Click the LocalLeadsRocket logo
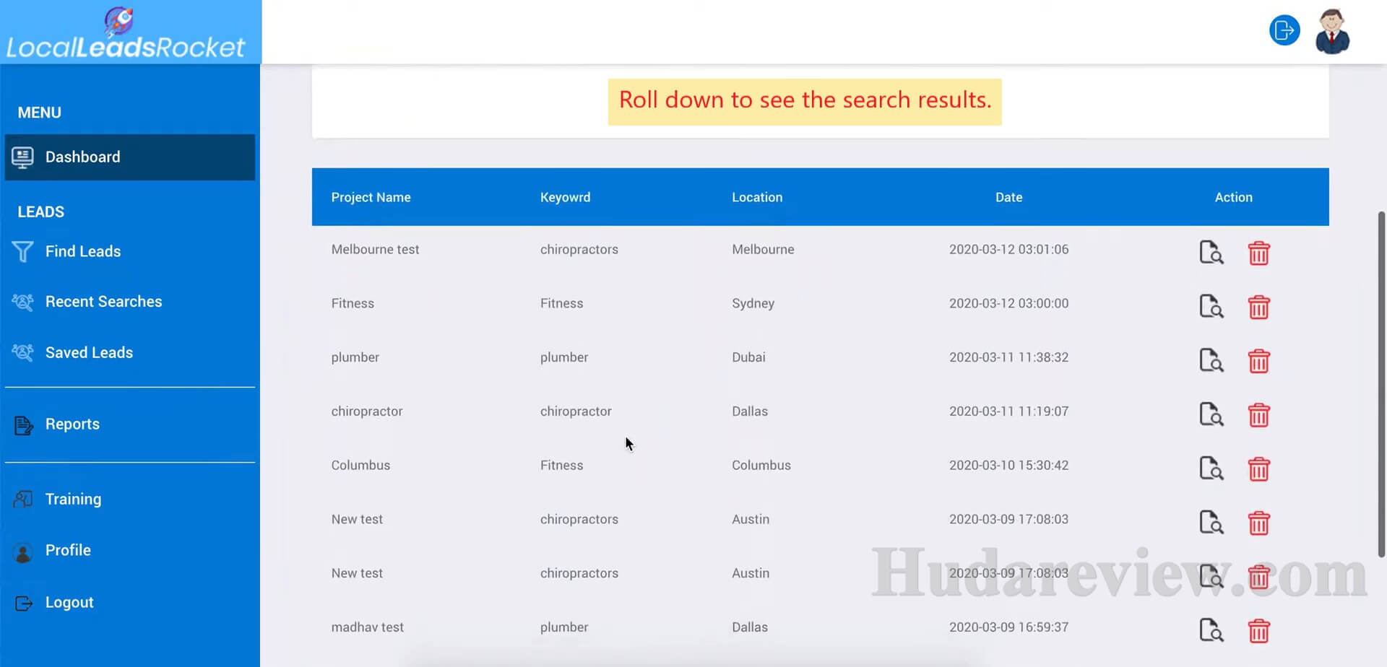Screen dimensions: 1387x667 126,33
